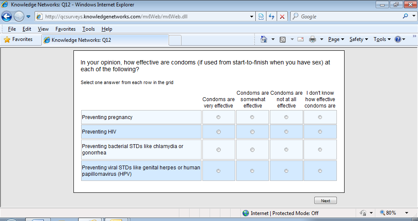Select somewhat effective for Preventing pregnancy

pos(252,117)
